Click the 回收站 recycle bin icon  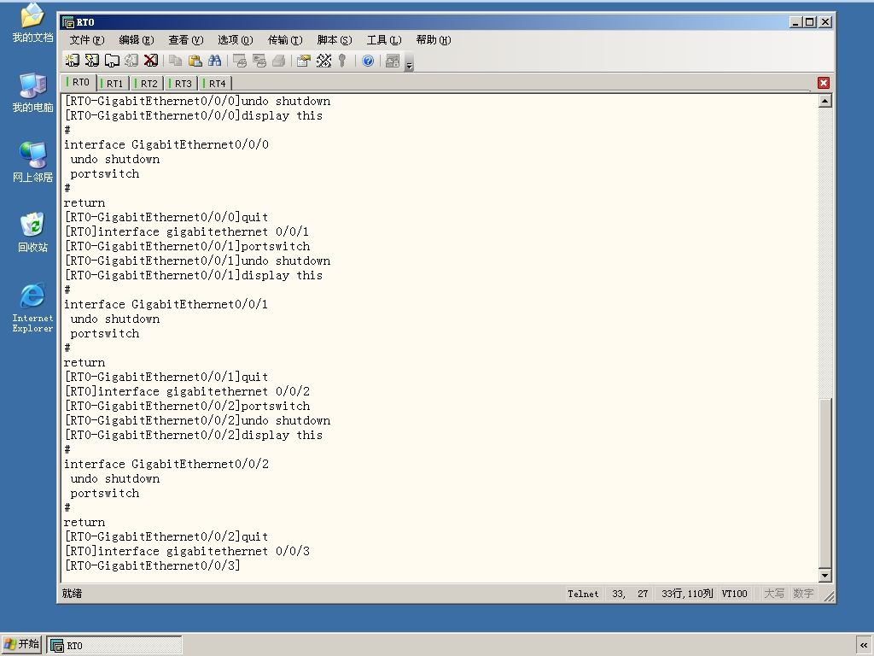[x=32, y=232]
